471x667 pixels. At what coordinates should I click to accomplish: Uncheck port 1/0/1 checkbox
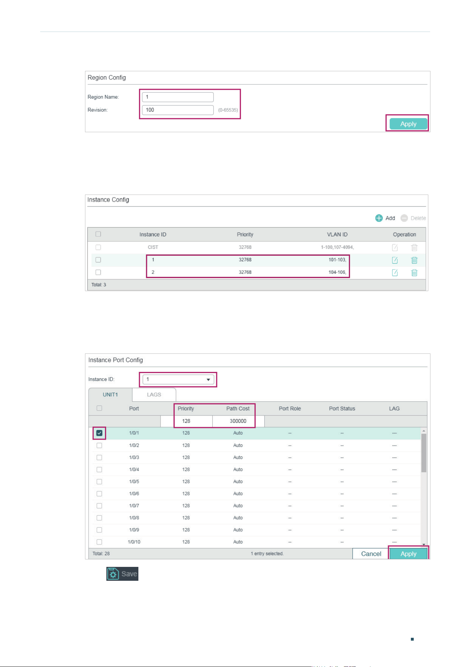tap(99, 433)
